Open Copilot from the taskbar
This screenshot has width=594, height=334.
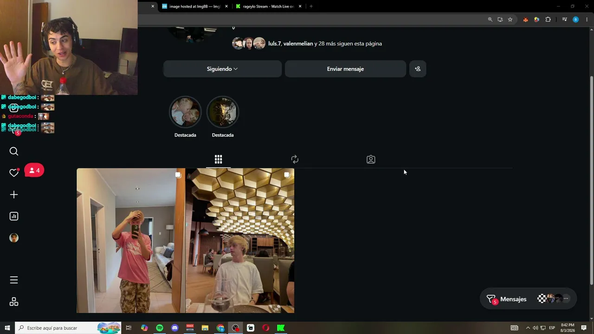[x=144, y=328]
